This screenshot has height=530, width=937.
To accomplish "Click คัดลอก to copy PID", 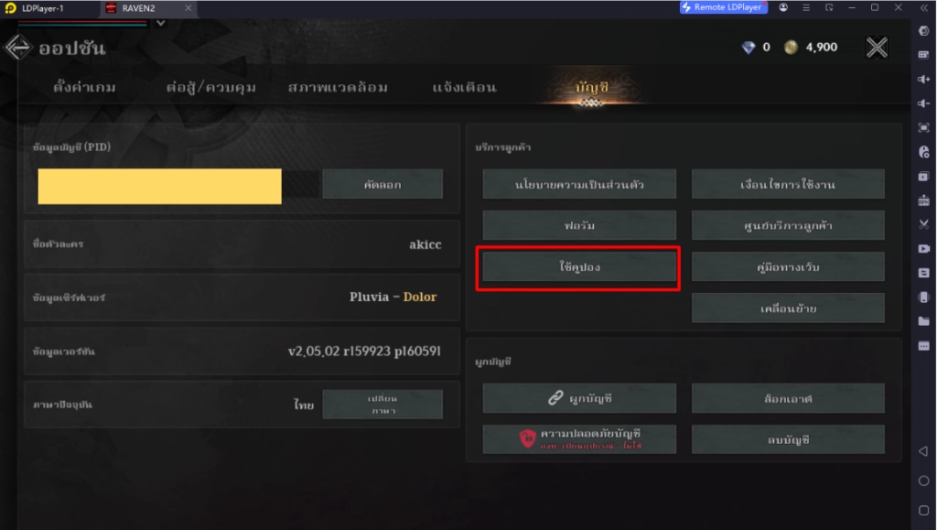I will [x=382, y=185].
